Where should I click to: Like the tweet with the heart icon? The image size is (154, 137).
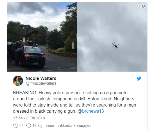coord(16,126)
